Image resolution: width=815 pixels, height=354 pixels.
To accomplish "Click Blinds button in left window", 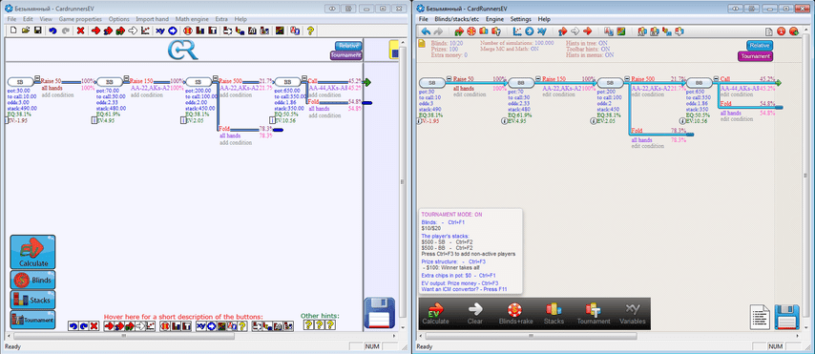I will coord(32,280).
